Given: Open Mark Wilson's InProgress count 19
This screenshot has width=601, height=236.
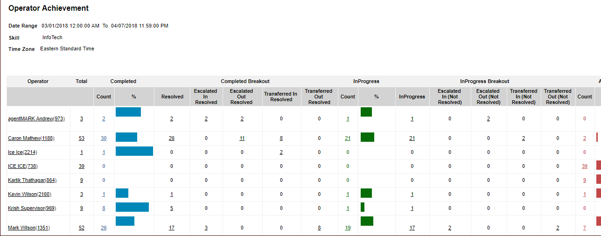Looking at the screenshot, I should pyautogui.click(x=348, y=228).
